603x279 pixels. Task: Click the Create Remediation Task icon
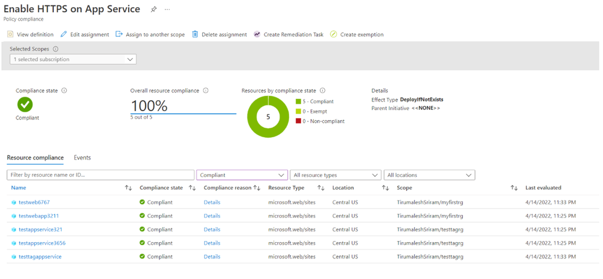[257, 34]
